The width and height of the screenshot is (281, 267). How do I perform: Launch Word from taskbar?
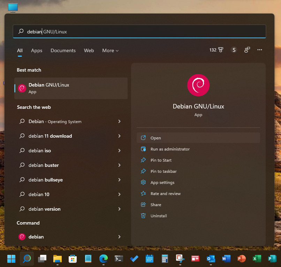[x=226, y=259]
